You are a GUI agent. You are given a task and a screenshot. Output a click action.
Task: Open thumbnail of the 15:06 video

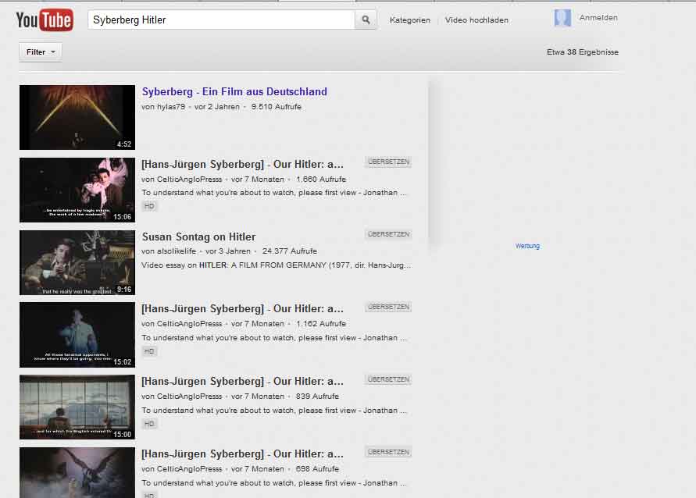pos(77,190)
